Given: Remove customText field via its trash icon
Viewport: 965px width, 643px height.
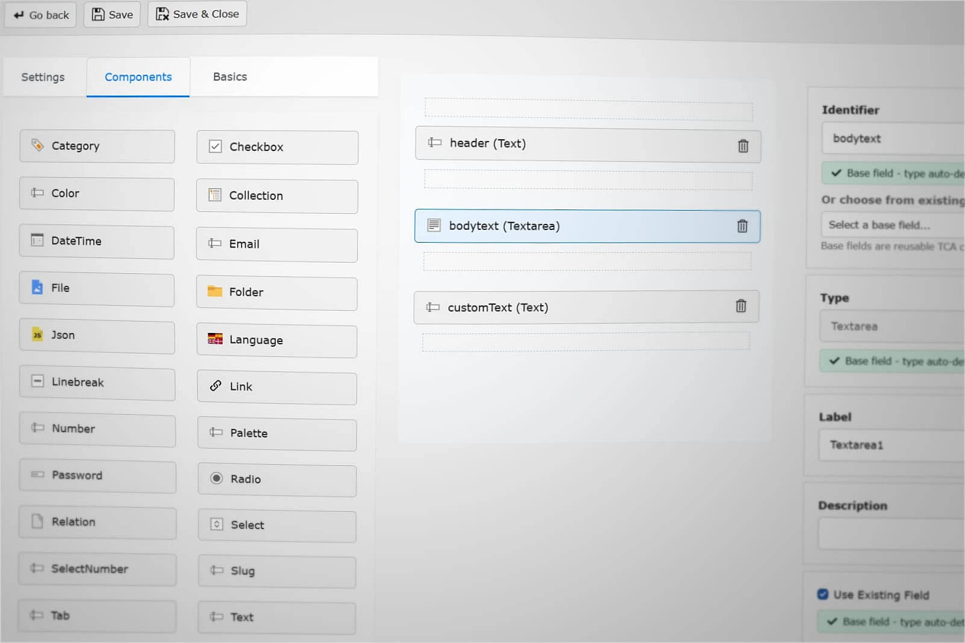Looking at the screenshot, I should (x=741, y=306).
